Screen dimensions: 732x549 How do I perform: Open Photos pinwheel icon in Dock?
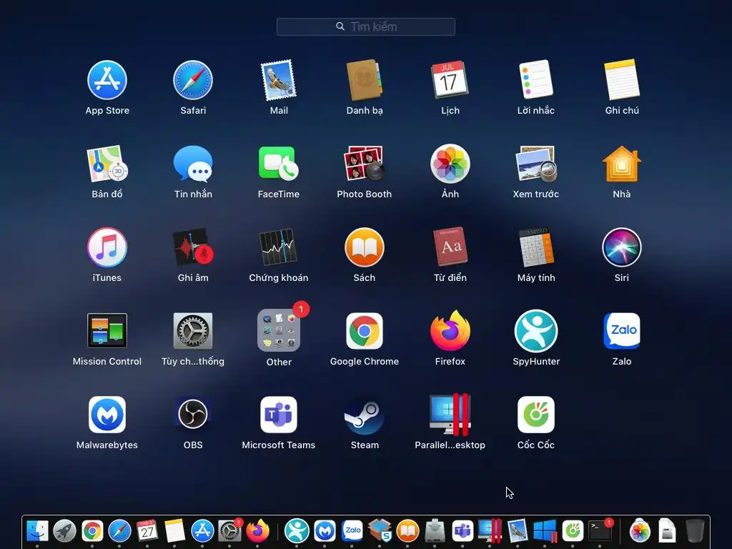tap(640, 531)
